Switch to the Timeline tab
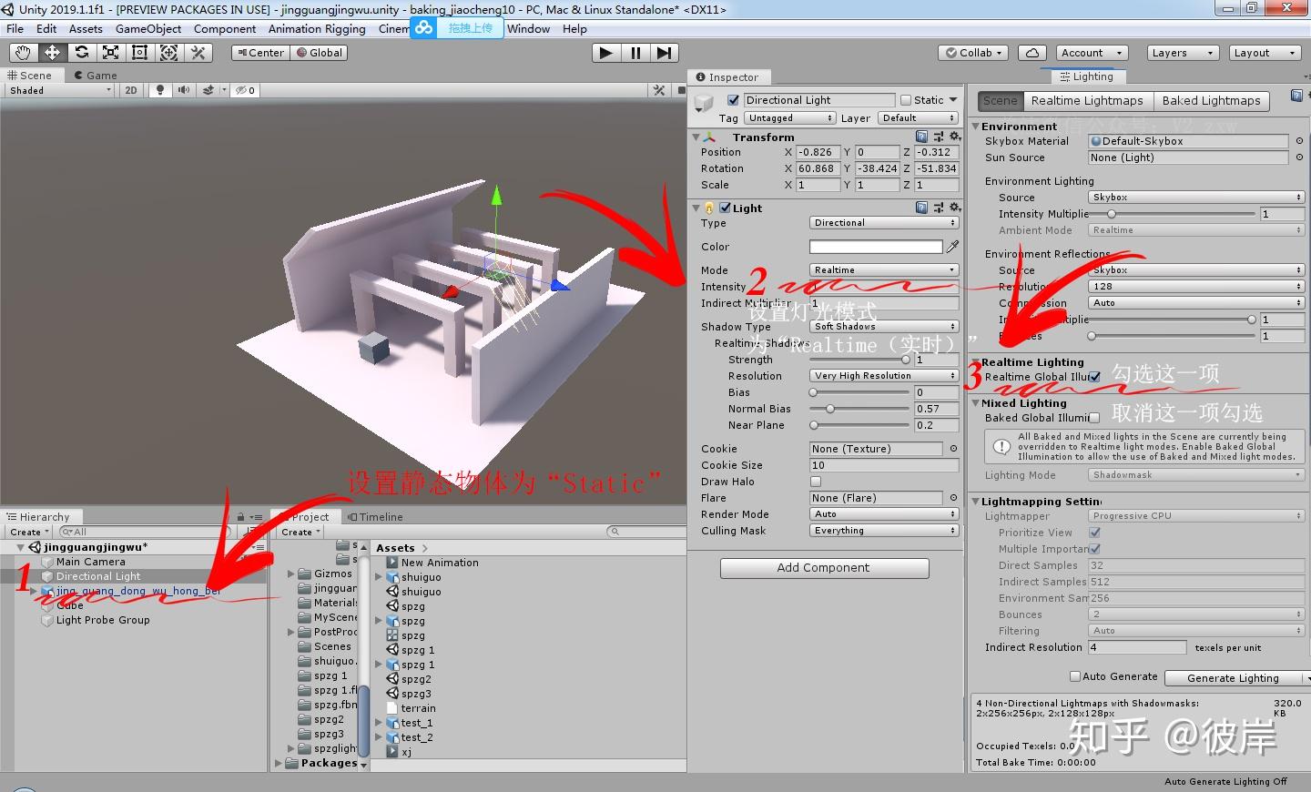This screenshot has height=792, width=1311. coord(375,516)
